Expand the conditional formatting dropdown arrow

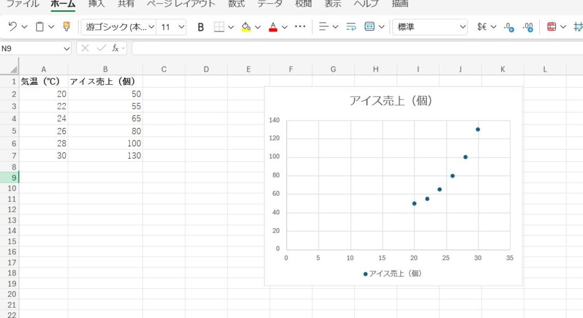[563, 27]
